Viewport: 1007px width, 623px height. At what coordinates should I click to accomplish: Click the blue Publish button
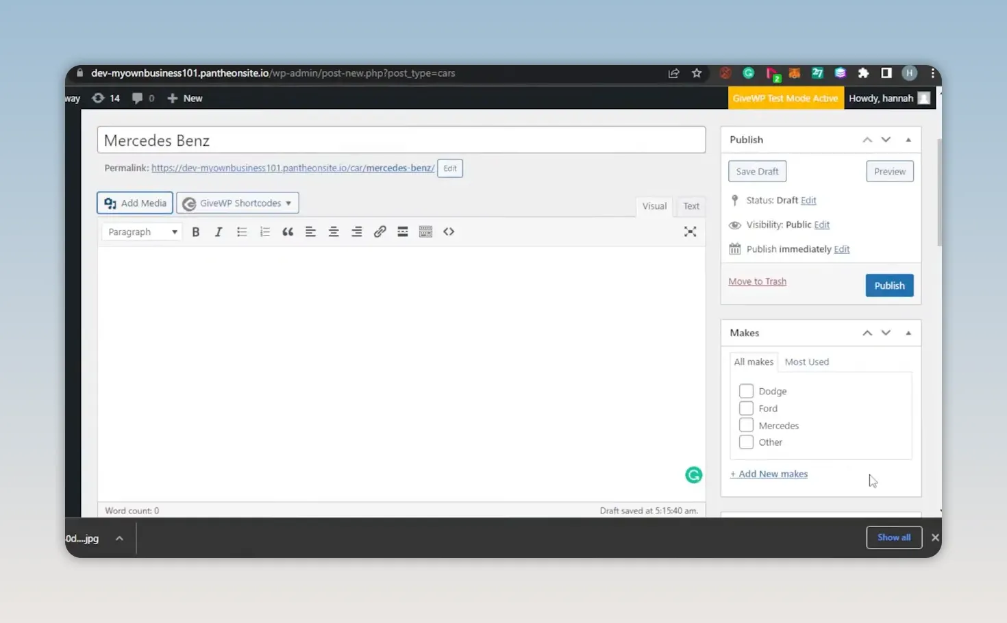tap(889, 285)
